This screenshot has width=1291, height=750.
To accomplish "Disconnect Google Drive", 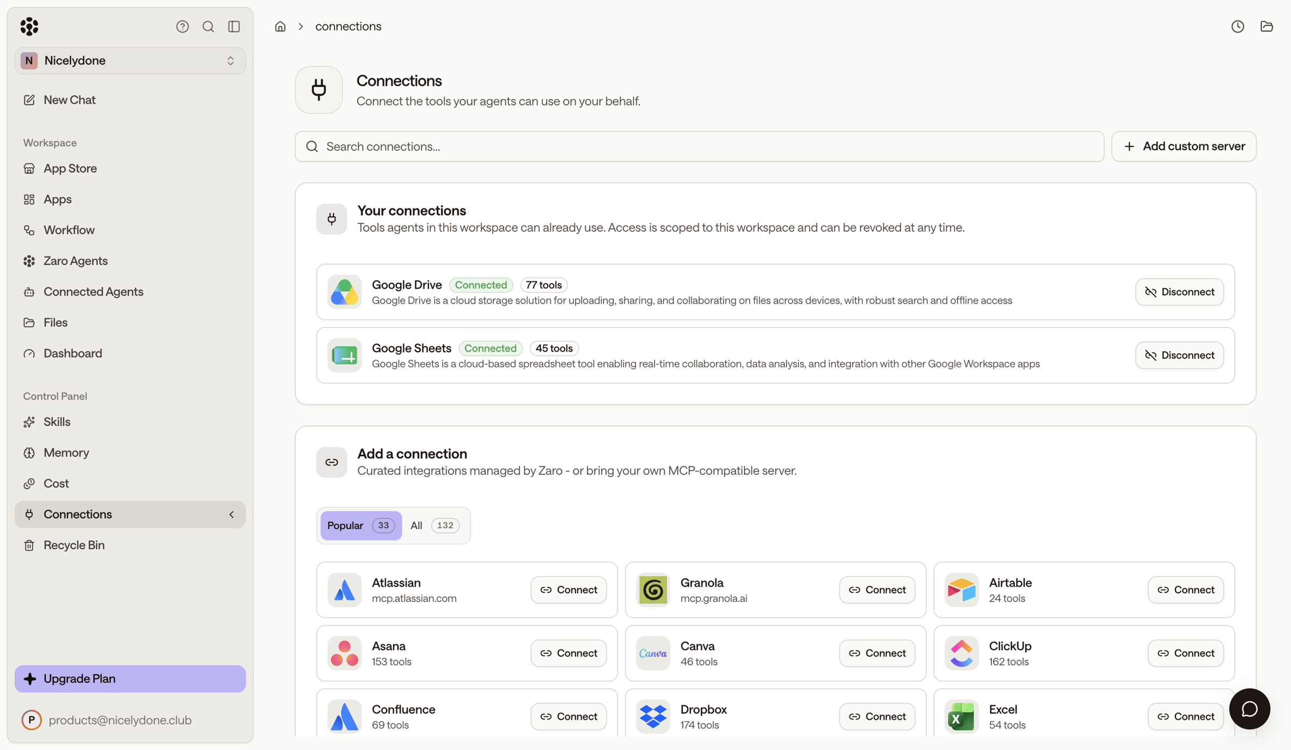I will (1180, 292).
